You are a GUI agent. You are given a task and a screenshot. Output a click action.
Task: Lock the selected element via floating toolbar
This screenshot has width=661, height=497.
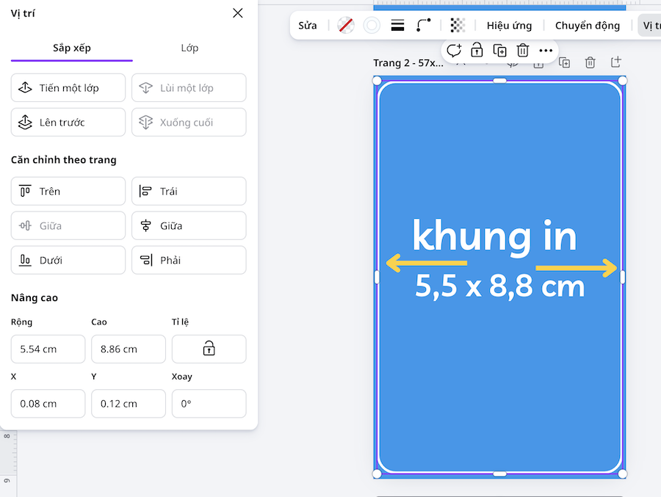click(477, 51)
